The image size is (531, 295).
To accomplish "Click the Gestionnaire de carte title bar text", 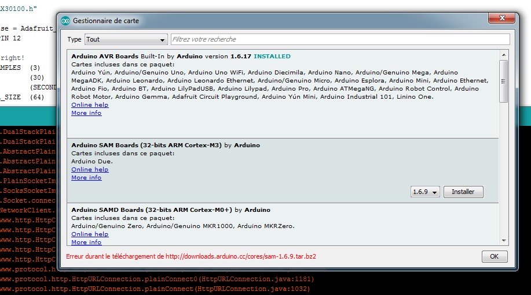I will click(106, 21).
